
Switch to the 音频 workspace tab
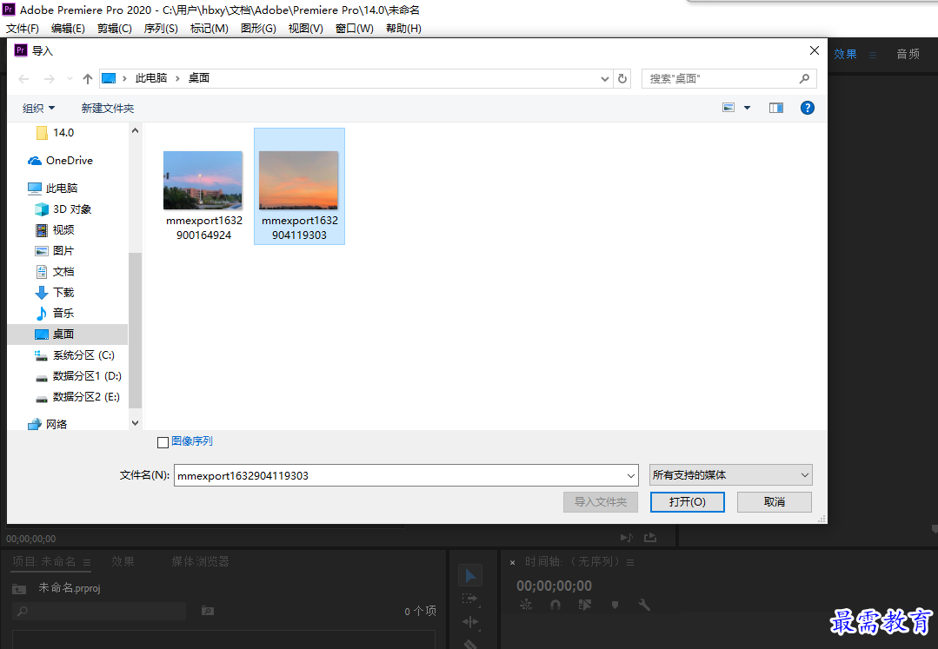point(908,55)
